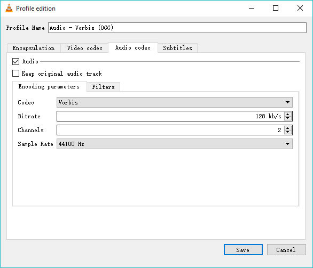
Task: Enable Keep original audio track
Action: tap(16, 74)
